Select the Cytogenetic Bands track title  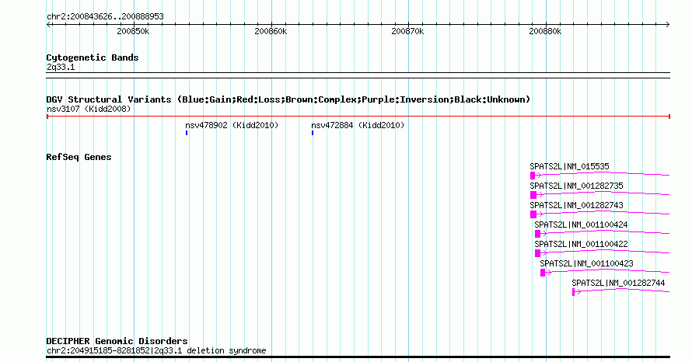point(93,57)
